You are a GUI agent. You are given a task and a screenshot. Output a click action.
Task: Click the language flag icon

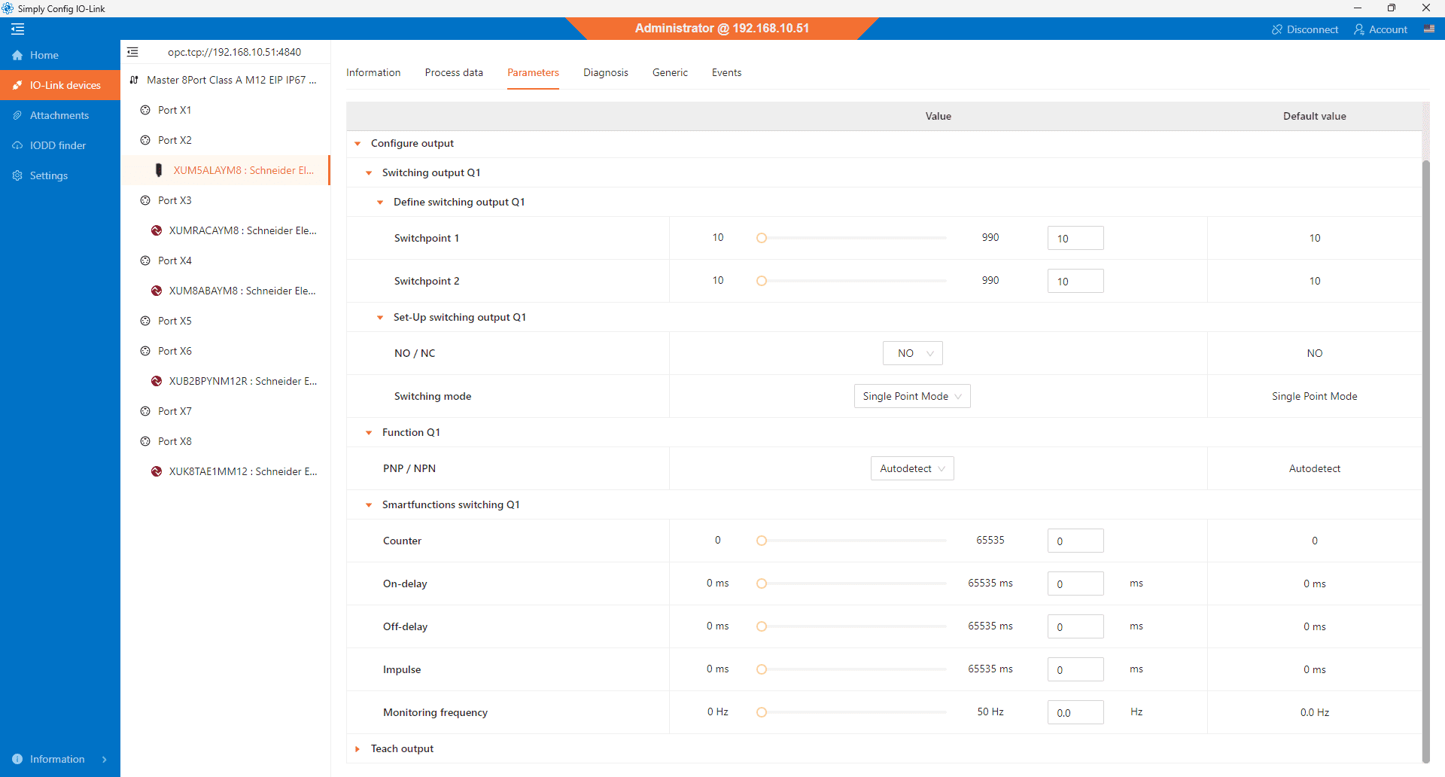click(x=1429, y=29)
